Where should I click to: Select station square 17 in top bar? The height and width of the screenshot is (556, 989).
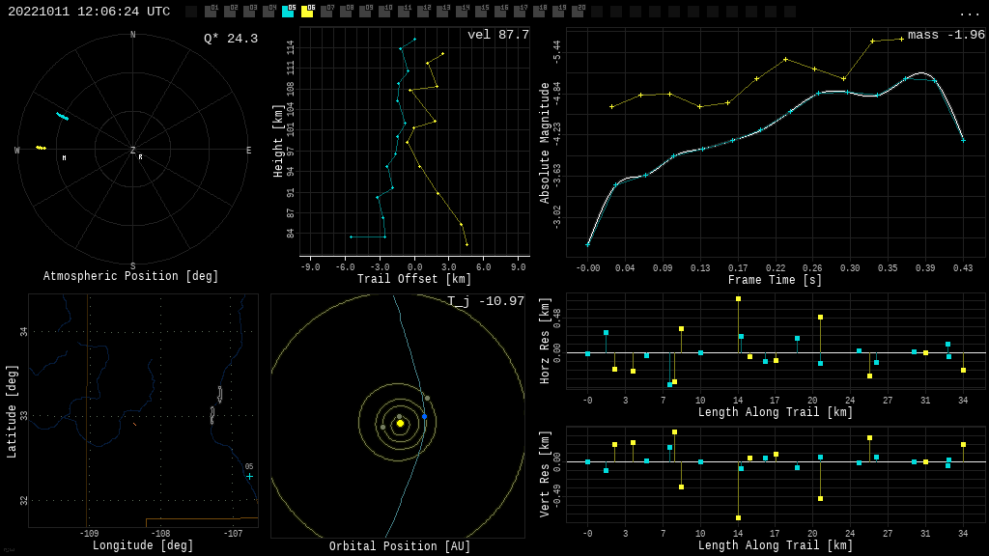(x=520, y=12)
